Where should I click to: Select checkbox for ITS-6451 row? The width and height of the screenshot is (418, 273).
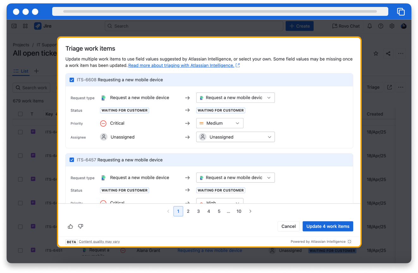pyautogui.click(x=20, y=250)
